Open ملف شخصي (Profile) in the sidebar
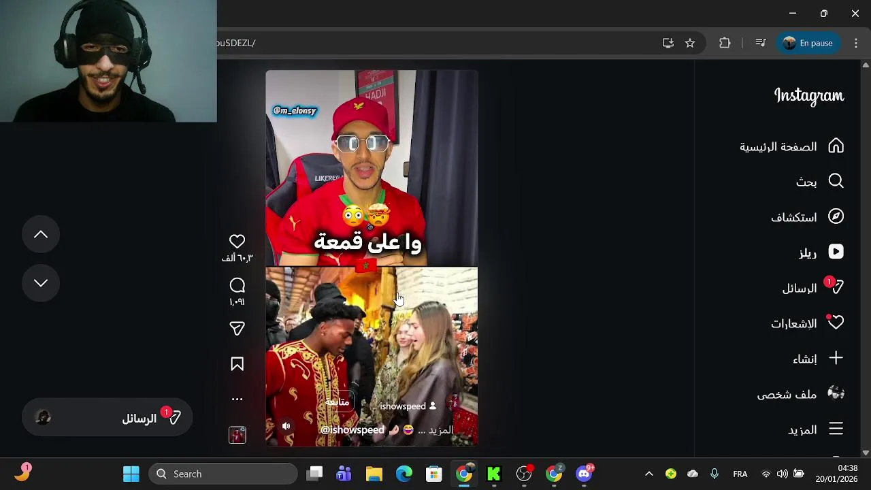The height and width of the screenshot is (490, 871). (x=801, y=394)
